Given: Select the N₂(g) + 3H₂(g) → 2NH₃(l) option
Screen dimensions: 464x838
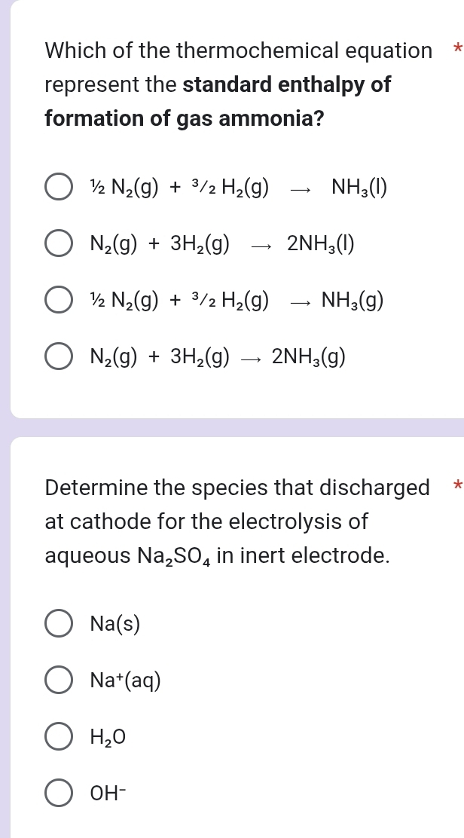Looking at the screenshot, I should click(58, 243).
